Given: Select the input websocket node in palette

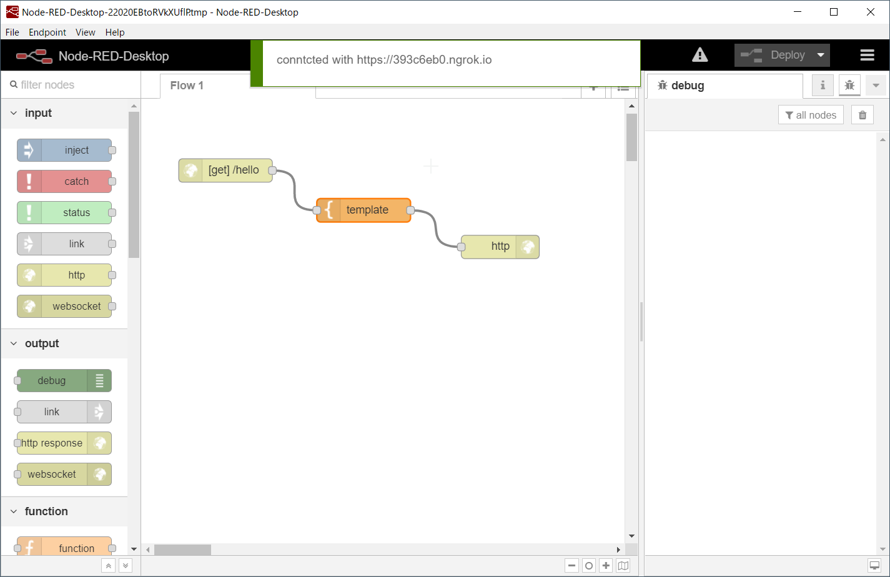Looking at the screenshot, I should click(x=64, y=306).
